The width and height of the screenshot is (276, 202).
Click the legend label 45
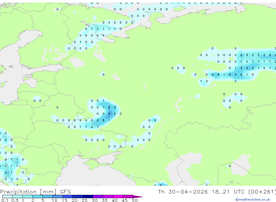coord(125,200)
